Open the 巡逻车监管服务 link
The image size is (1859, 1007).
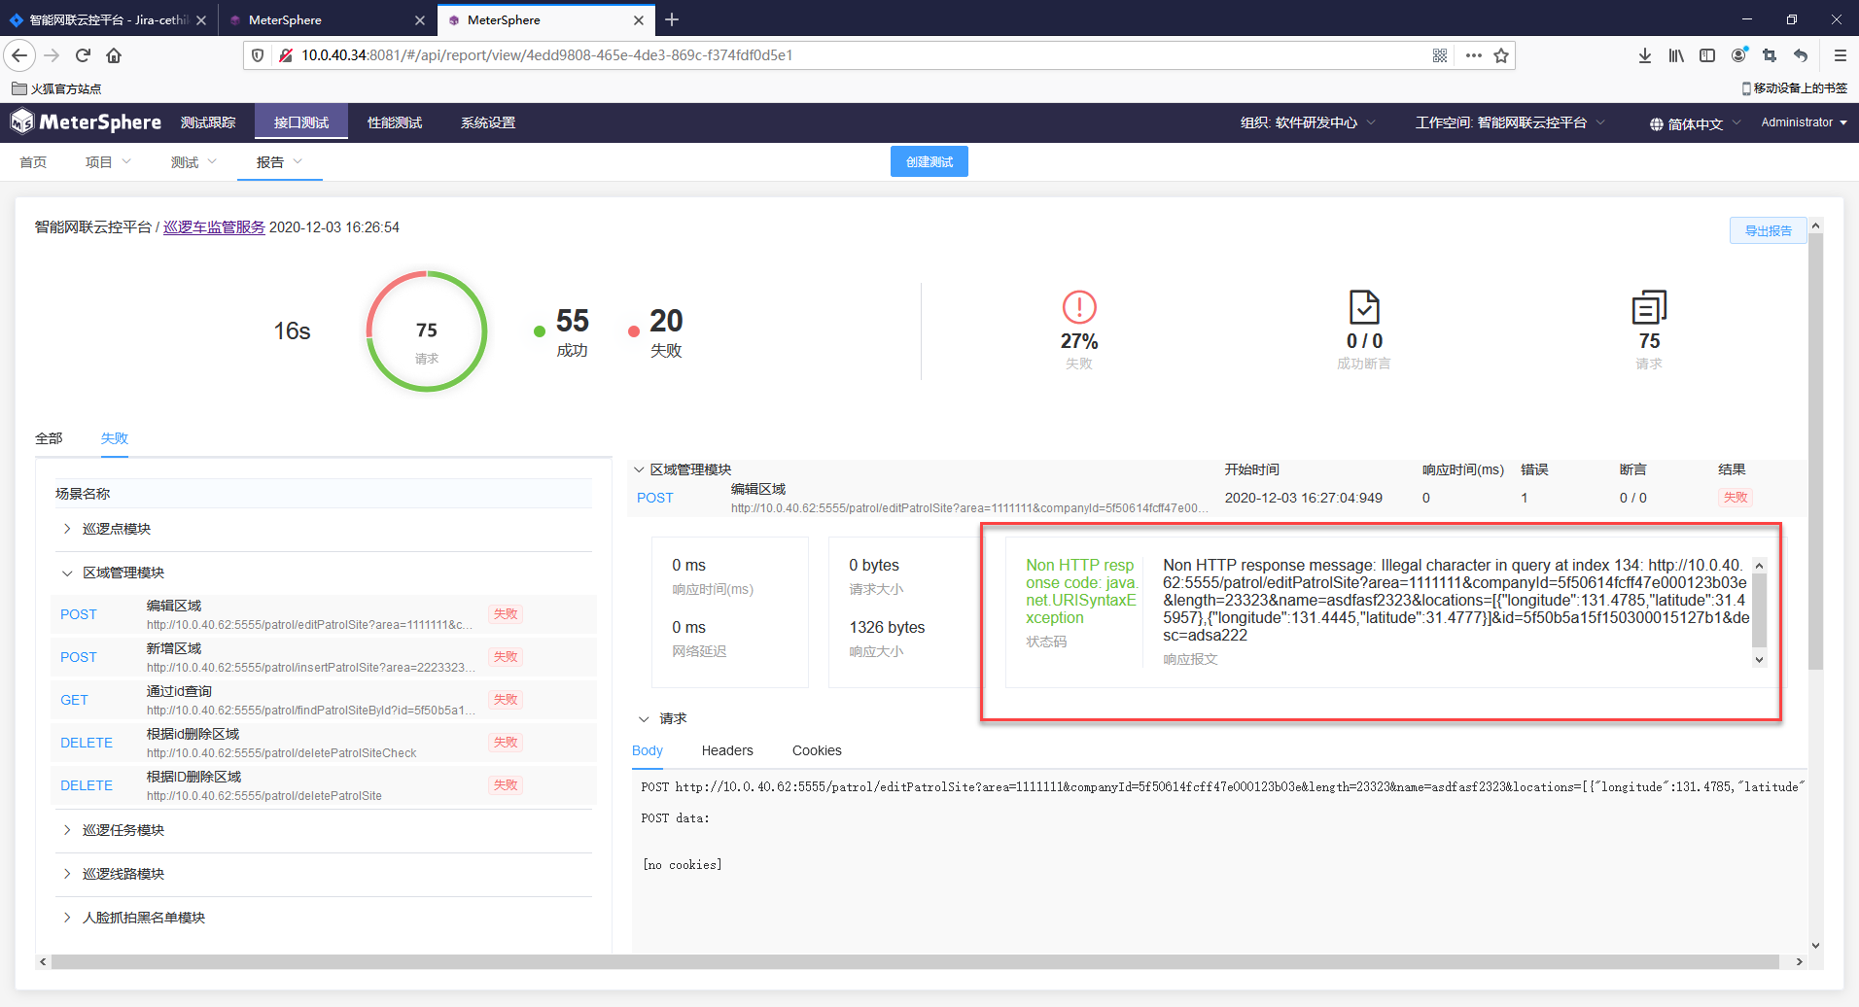click(x=214, y=227)
